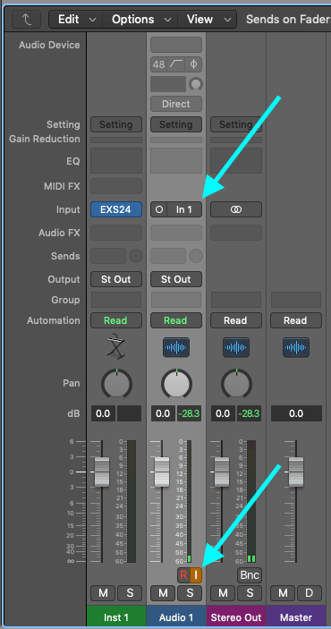This screenshot has height=629, width=331.
Task: Open the Stereo Out Setting button
Action: tap(236, 124)
